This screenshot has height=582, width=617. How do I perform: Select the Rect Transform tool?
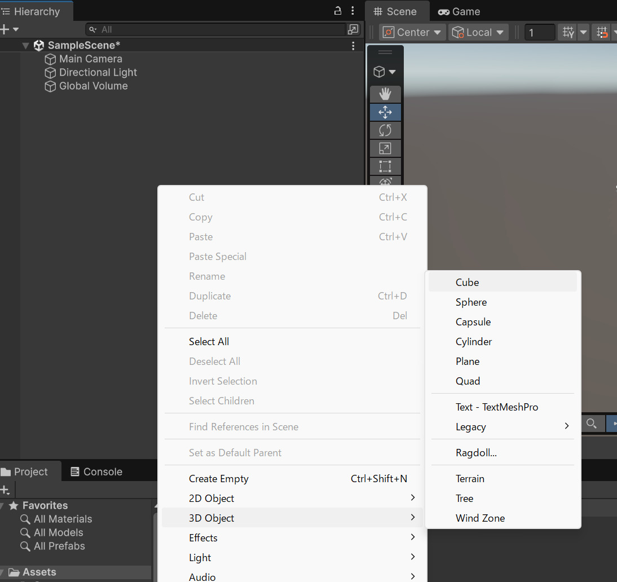(385, 166)
